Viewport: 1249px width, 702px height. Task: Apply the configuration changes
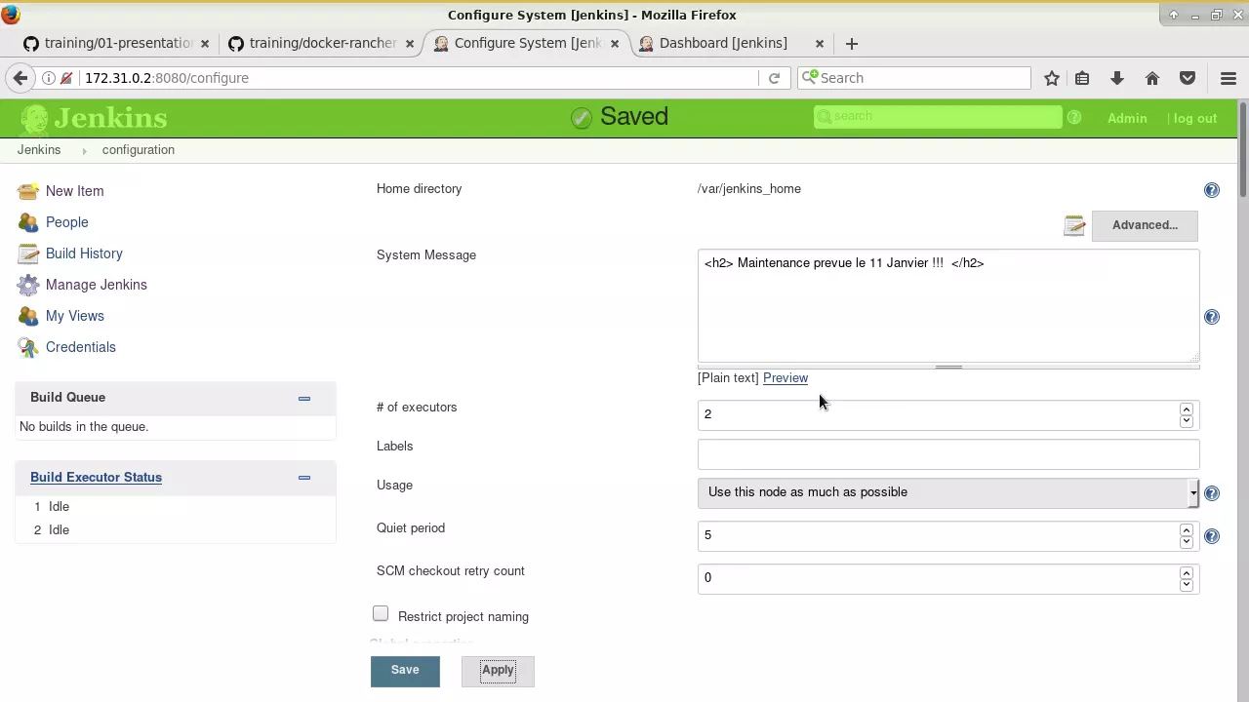[498, 671]
